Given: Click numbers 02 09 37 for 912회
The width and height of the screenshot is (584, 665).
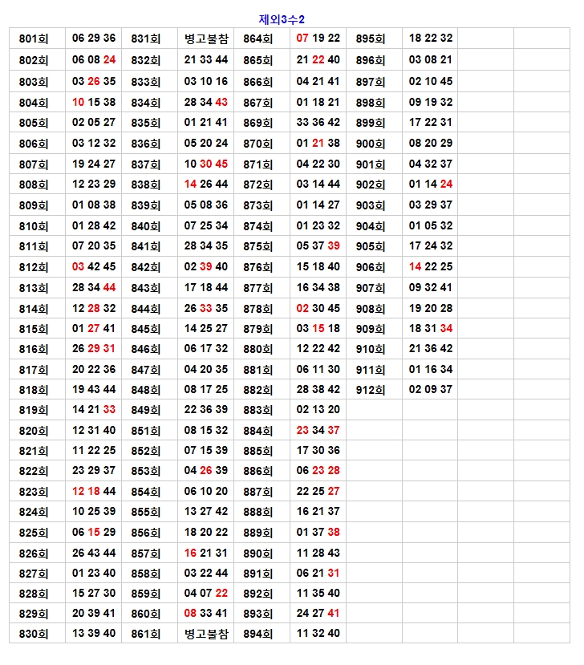Looking at the screenshot, I should pyautogui.click(x=430, y=390).
